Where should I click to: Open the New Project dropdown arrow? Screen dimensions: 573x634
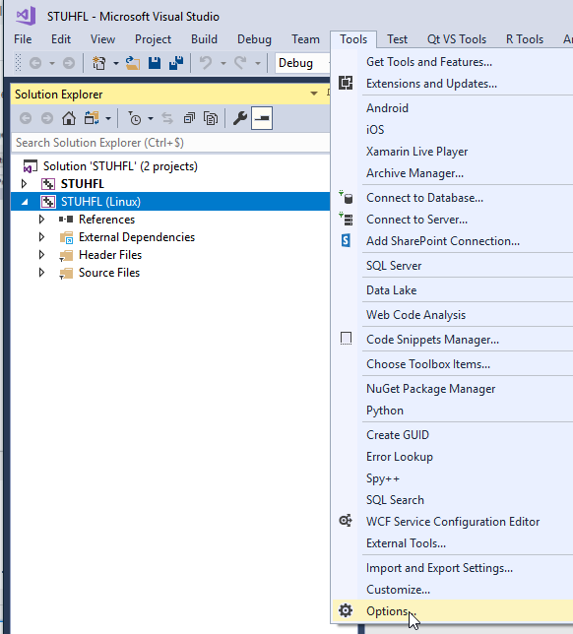point(115,63)
